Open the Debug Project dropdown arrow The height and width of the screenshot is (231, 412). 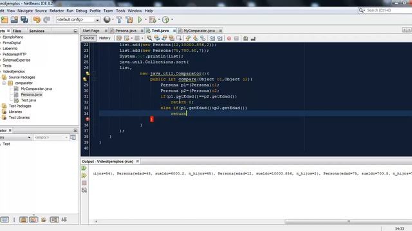point(159,19)
